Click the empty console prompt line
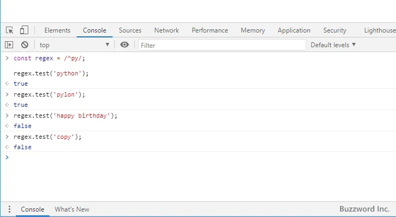Screen dimensions: 396x217 [163, 158]
